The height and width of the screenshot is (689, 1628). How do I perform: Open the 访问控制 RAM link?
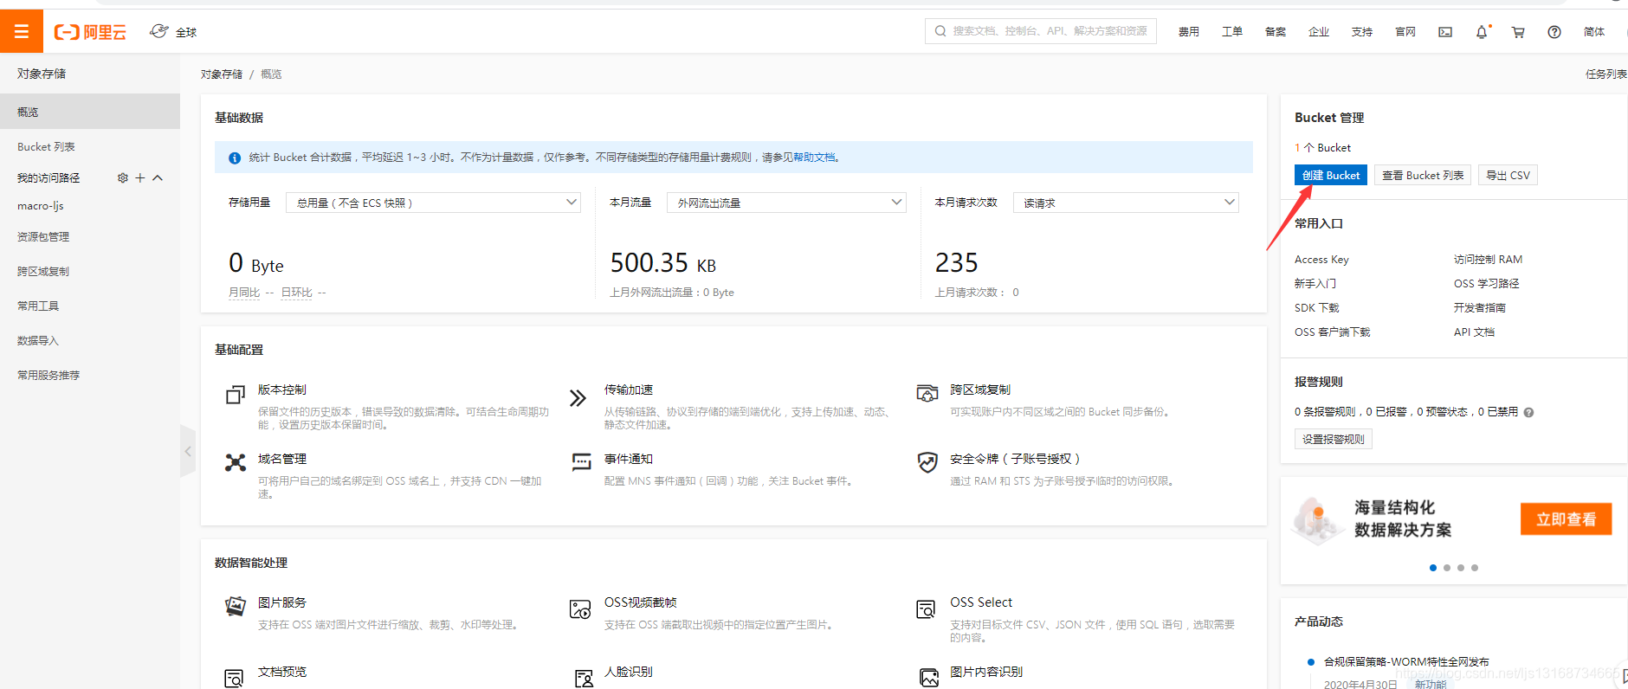click(1488, 260)
